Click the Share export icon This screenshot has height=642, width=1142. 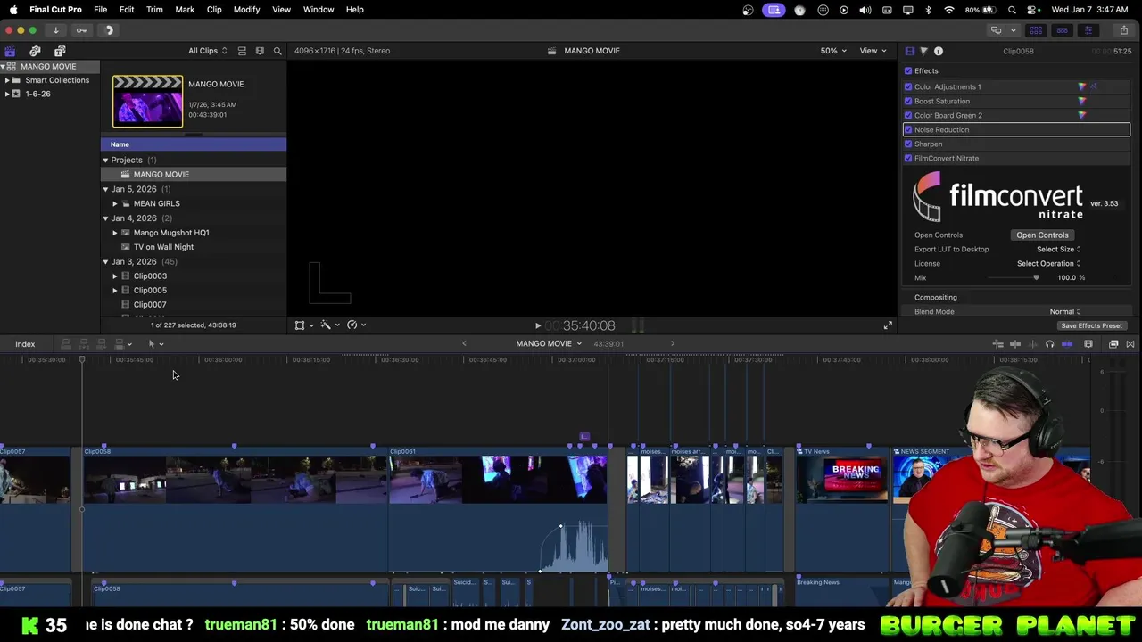pos(1123,30)
